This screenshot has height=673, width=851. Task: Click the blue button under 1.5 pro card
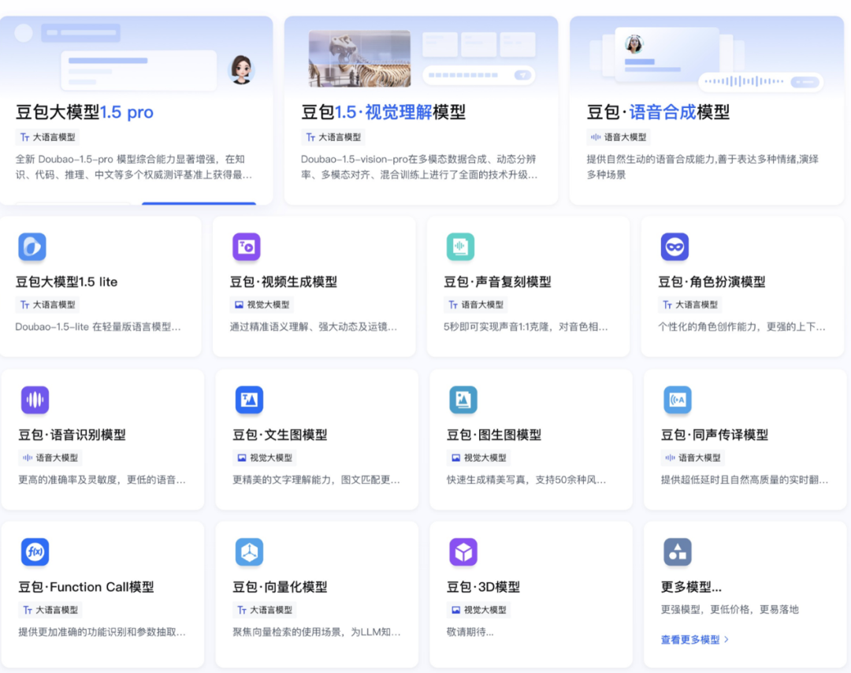tap(199, 203)
